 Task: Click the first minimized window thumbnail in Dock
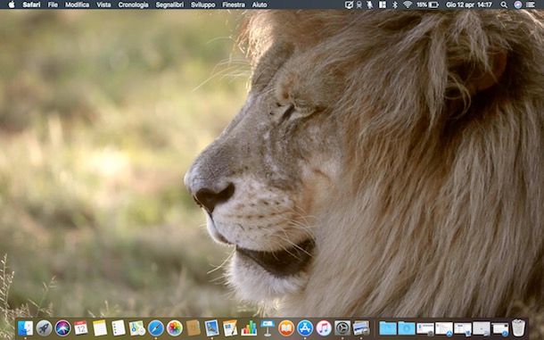pos(425,328)
